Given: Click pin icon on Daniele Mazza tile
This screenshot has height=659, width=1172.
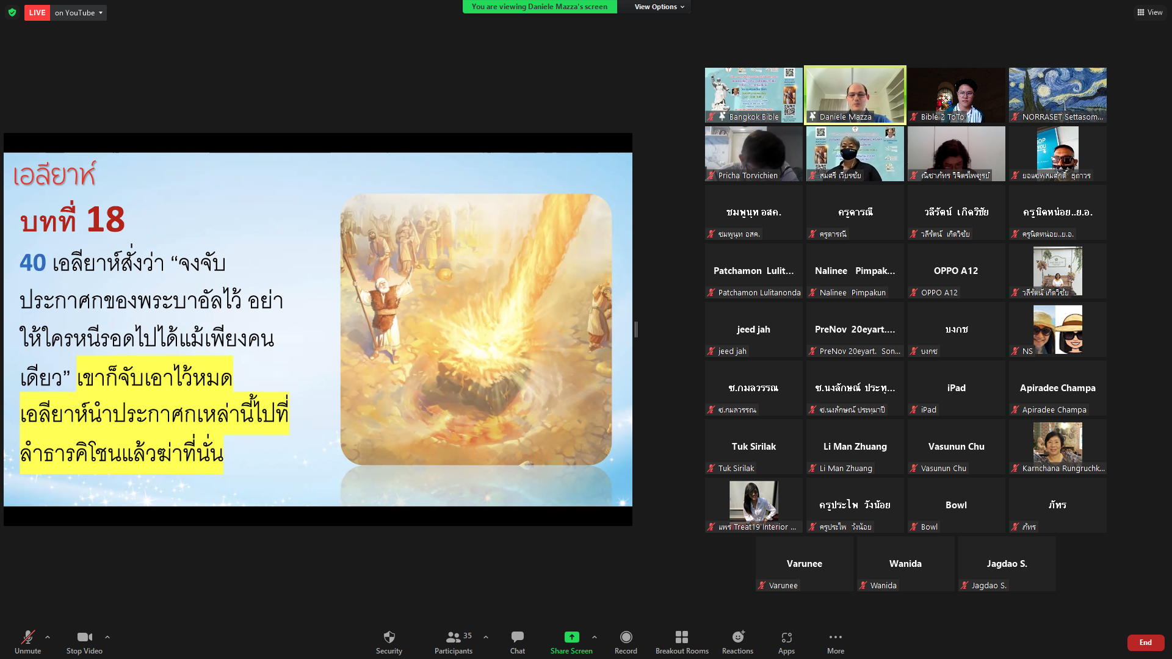Looking at the screenshot, I should [x=812, y=116].
